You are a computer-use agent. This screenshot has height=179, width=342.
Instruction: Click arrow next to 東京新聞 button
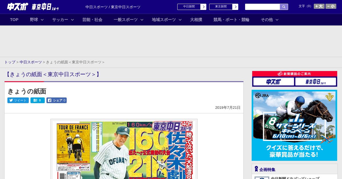point(235,7)
